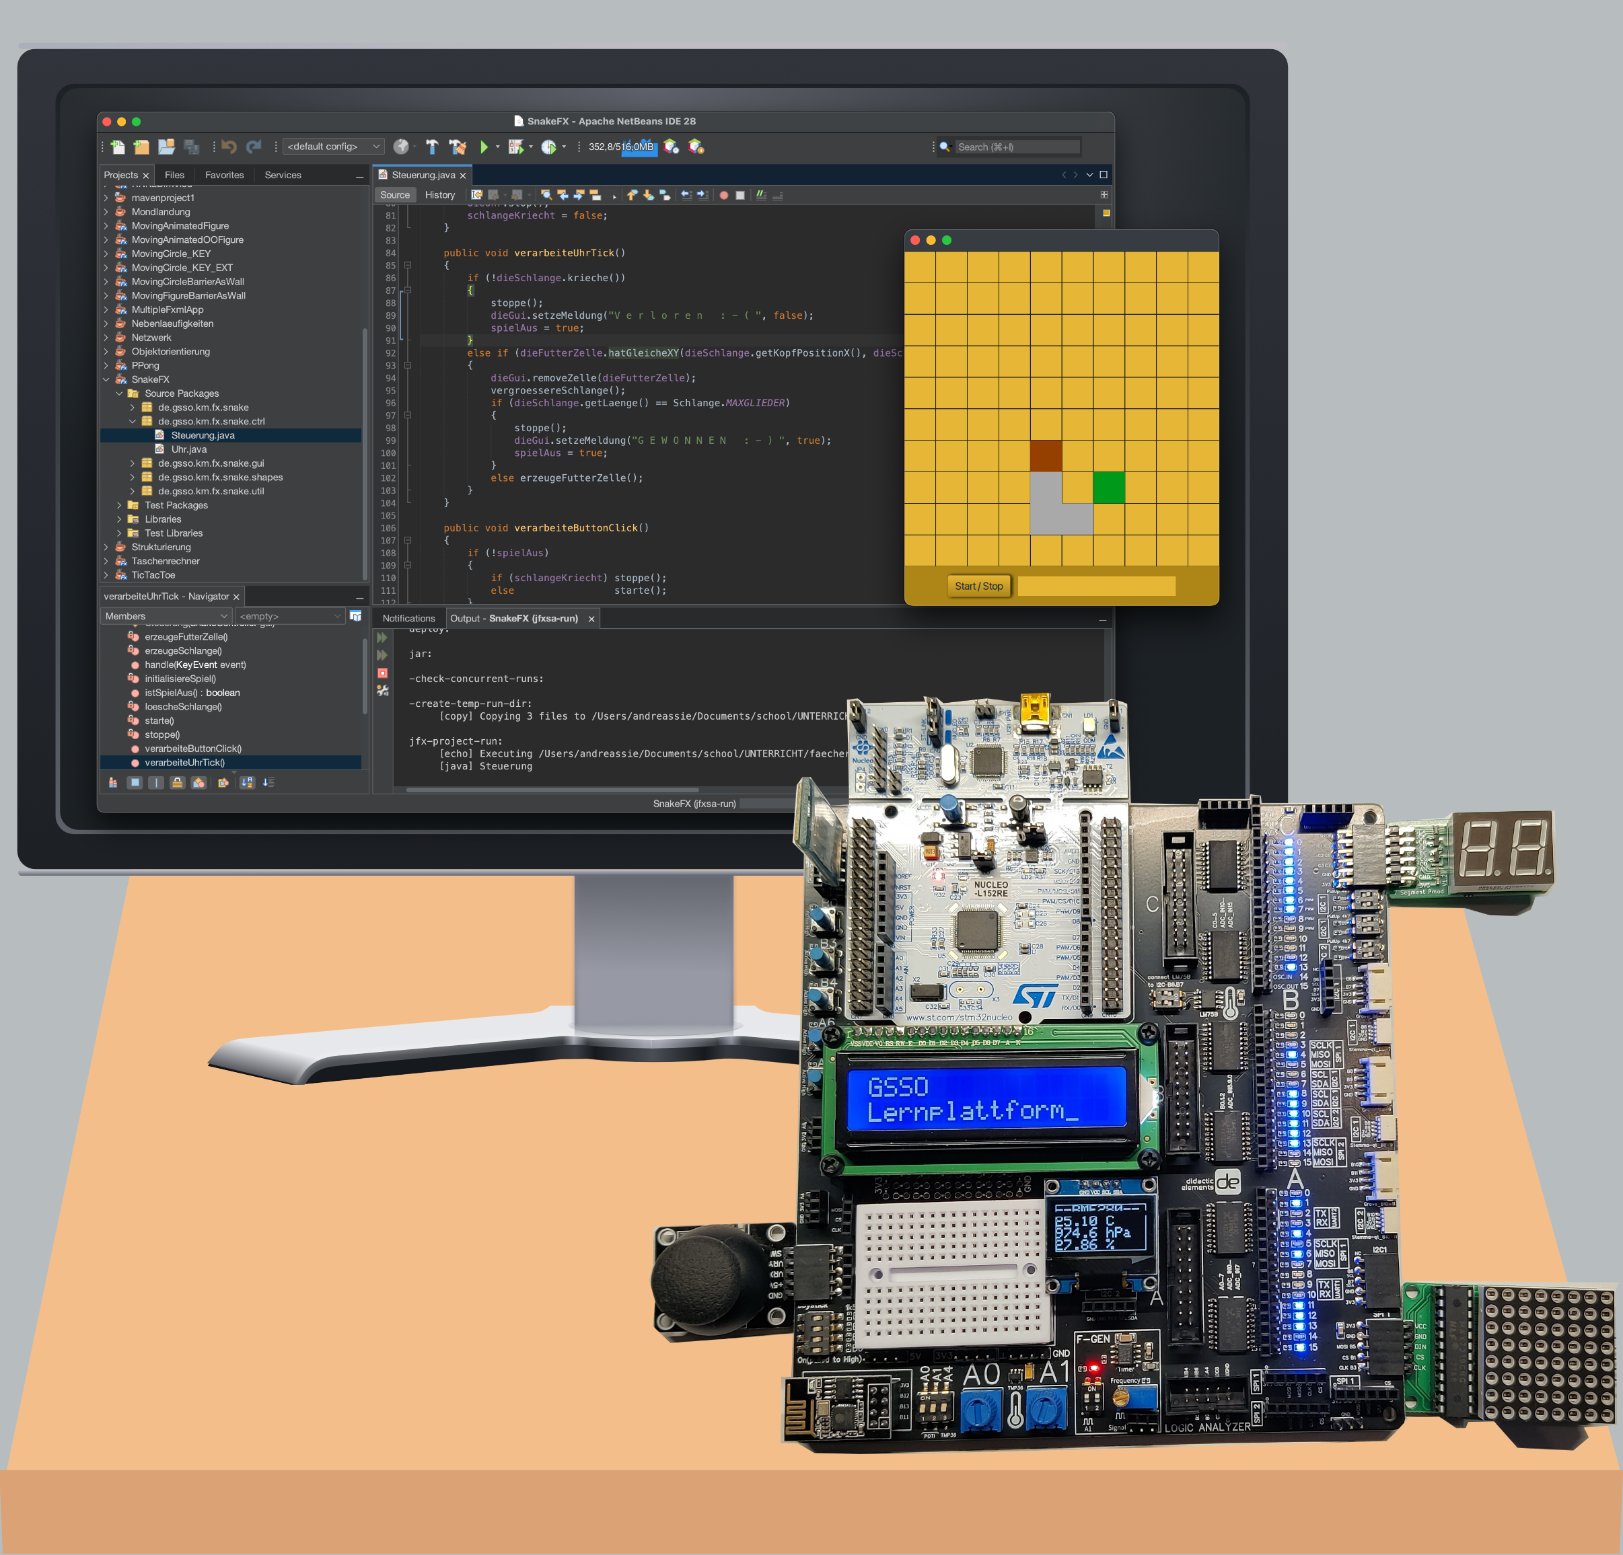
Task: Click the Profile Project clock icon
Action: pos(548,147)
